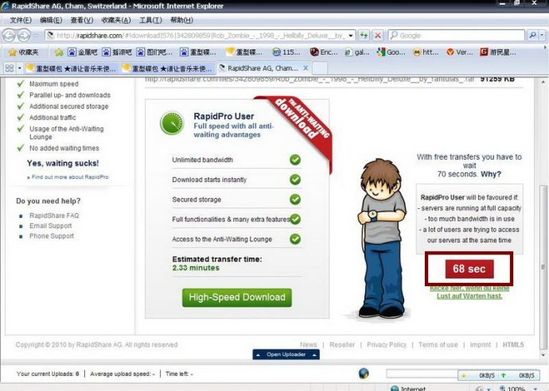This screenshot has width=549, height=391.
Task: Open the 金属吧 bookmark
Action: (x=83, y=52)
